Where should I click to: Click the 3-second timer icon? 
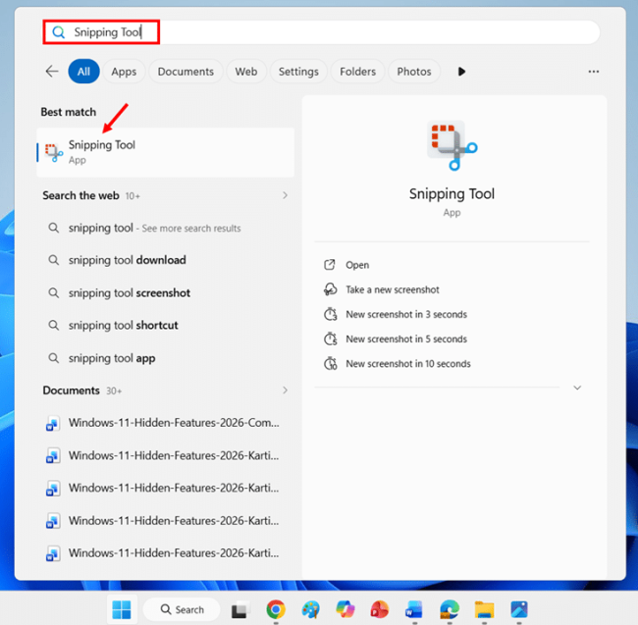pos(330,314)
